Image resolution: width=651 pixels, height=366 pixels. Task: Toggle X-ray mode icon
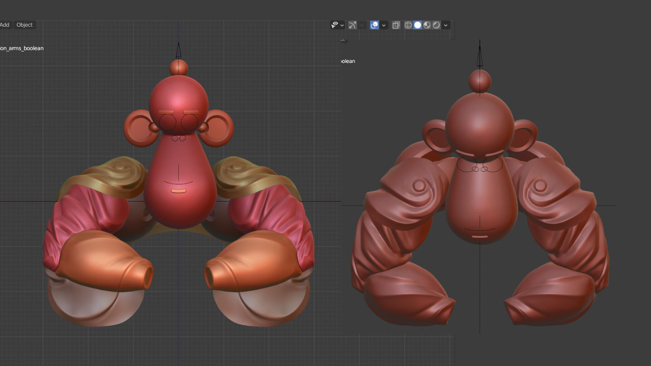(396, 25)
